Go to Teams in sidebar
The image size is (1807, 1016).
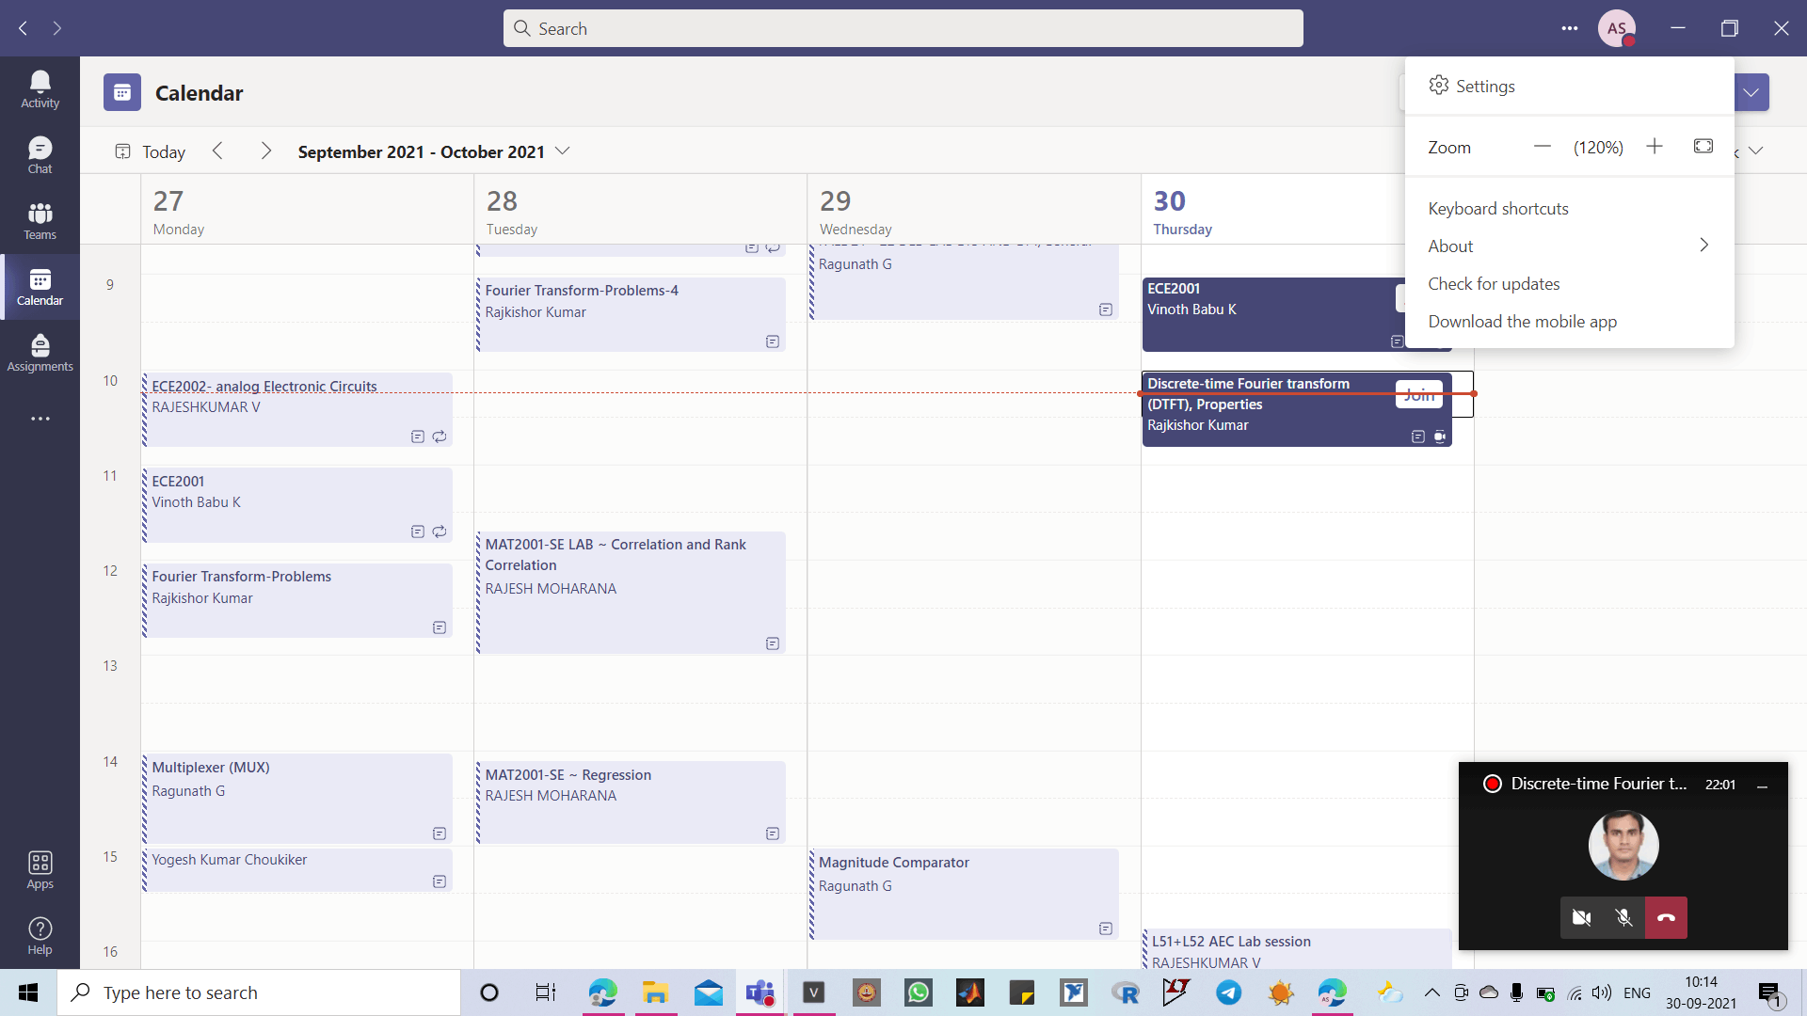pyautogui.click(x=40, y=221)
